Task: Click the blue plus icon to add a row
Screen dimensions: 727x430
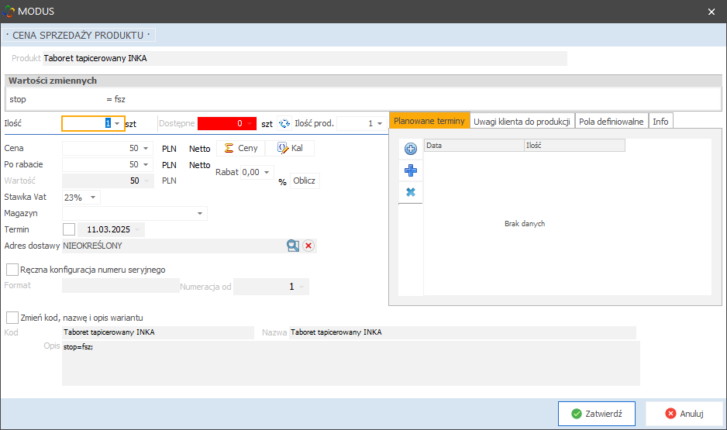Action: pos(411,170)
